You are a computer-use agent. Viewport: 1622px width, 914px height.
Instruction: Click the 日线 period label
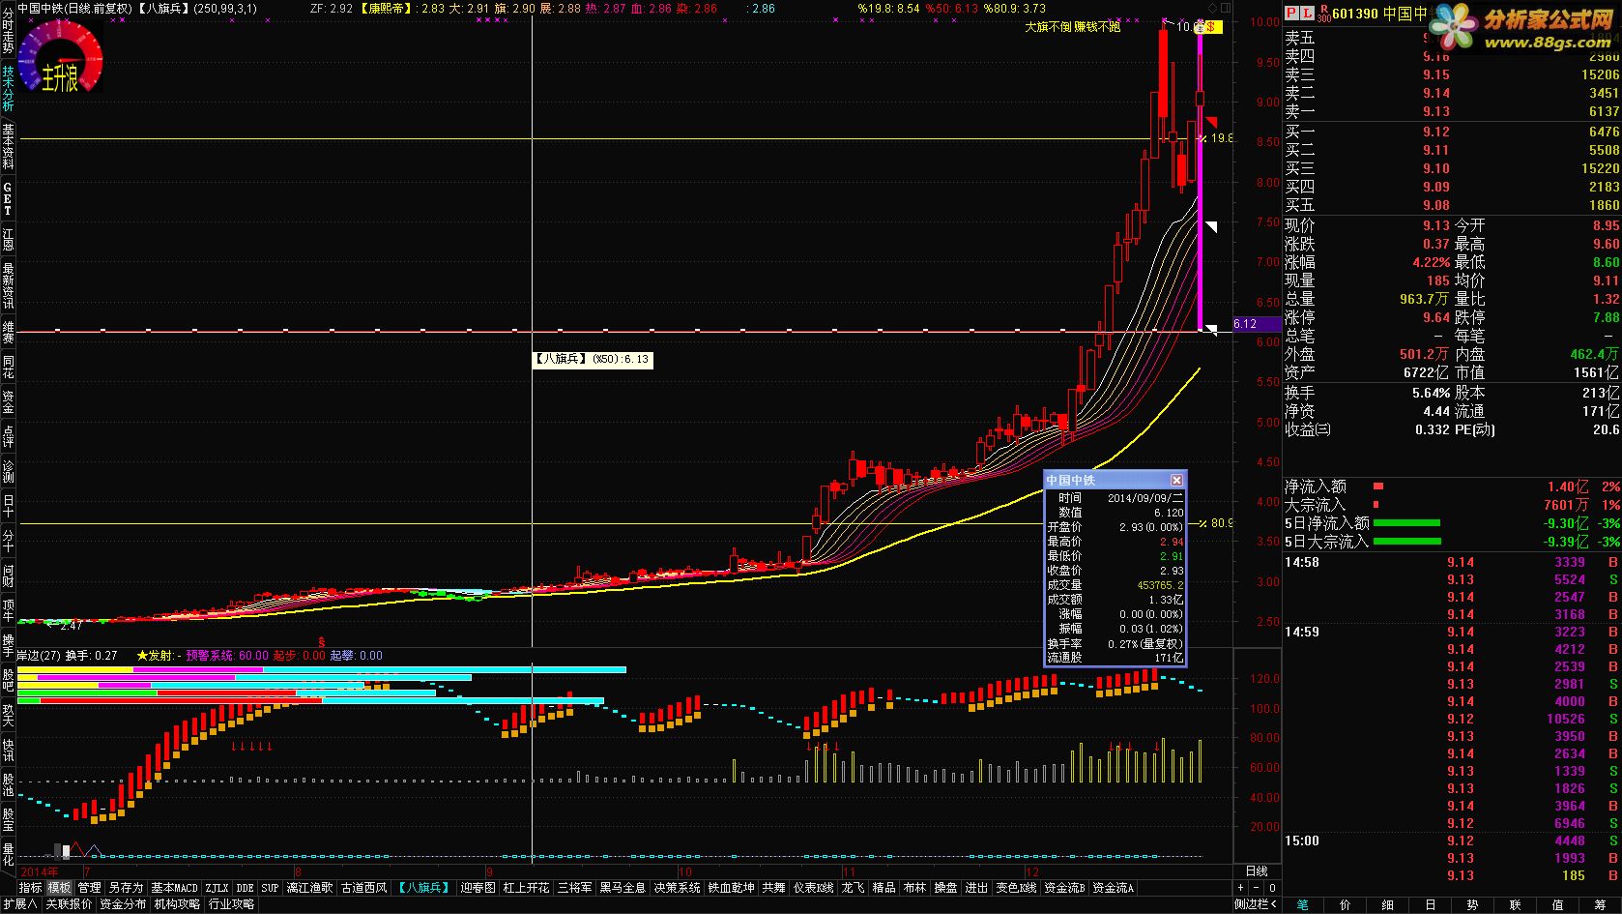(x=1257, y=871)
